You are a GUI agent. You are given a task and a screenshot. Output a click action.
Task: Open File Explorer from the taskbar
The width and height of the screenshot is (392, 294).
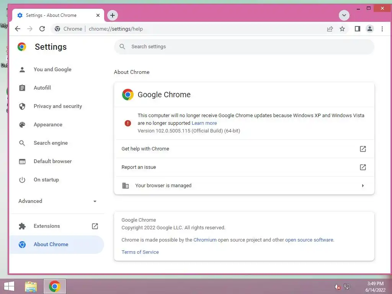click(31, 286)
